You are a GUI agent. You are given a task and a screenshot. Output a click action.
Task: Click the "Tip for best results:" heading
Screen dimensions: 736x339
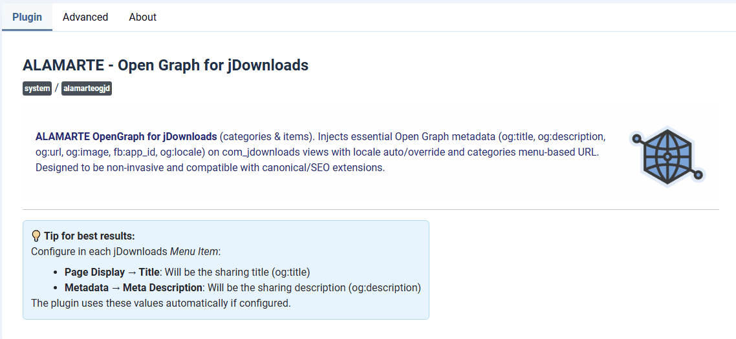pos(89,236)
